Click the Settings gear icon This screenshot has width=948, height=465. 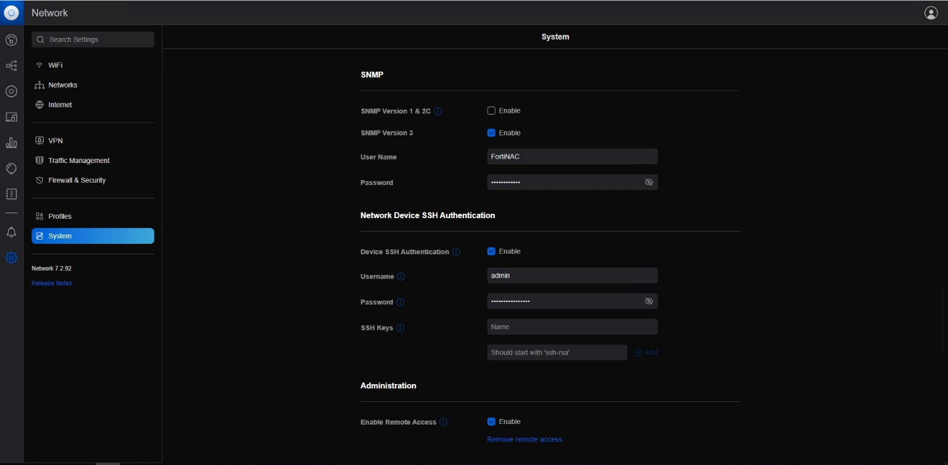click(12, 257)
